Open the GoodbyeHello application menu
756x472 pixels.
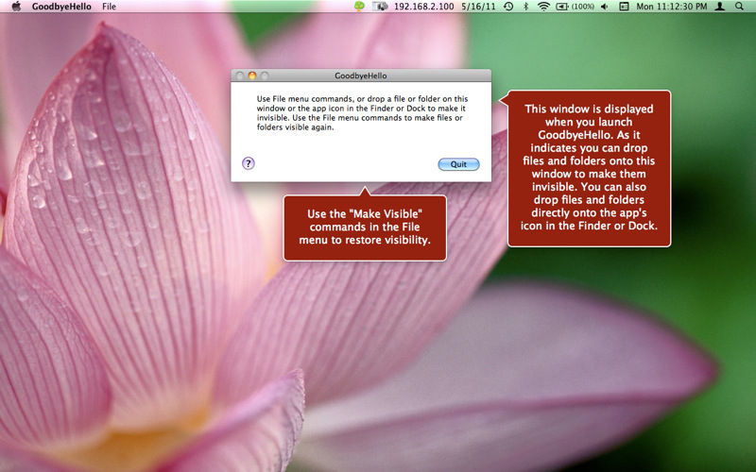[61, 7]
